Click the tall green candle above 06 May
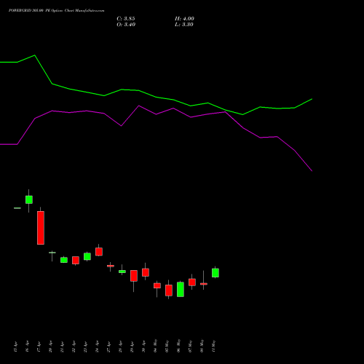Screen dimensions: 364x364 coord(181,289)
